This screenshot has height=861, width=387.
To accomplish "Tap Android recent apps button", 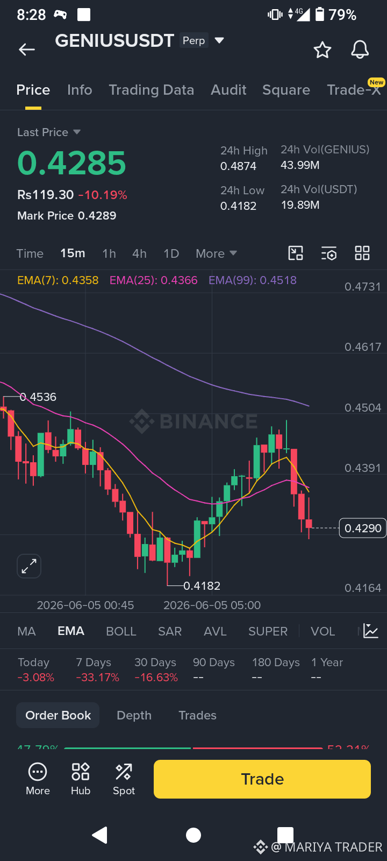I will (285, 835).
